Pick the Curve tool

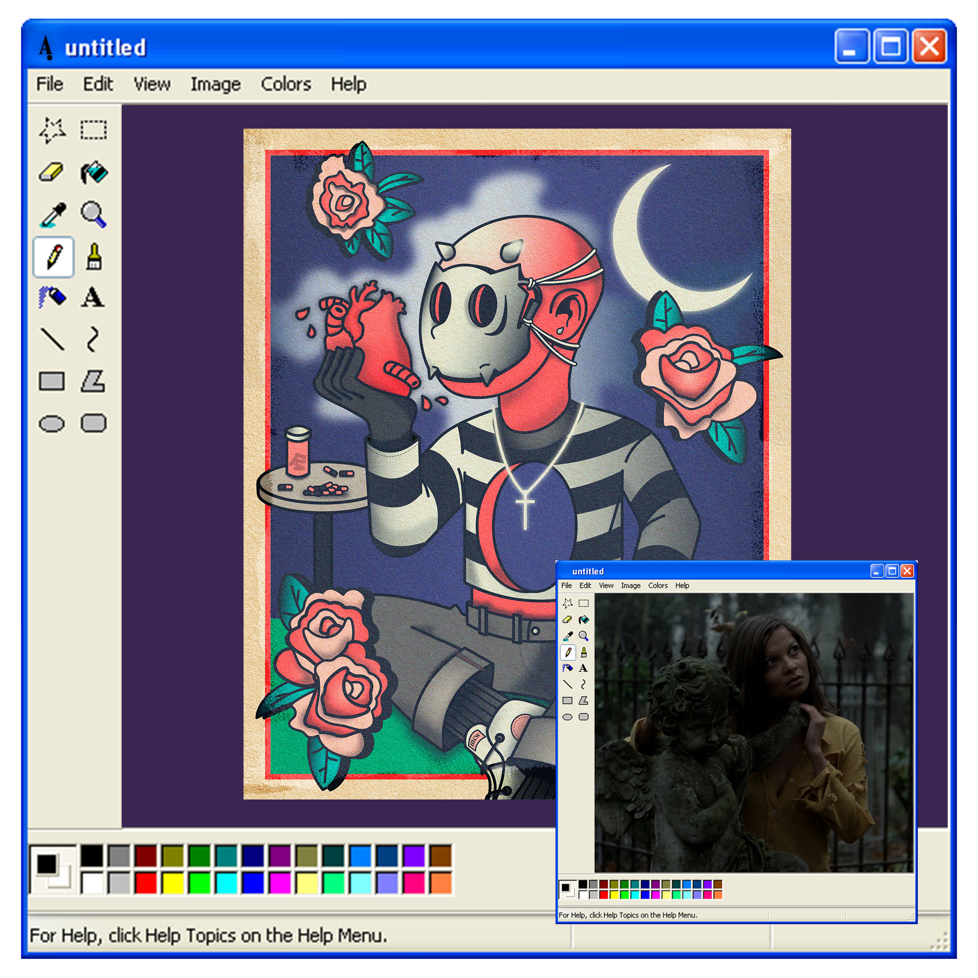(92, 339)
